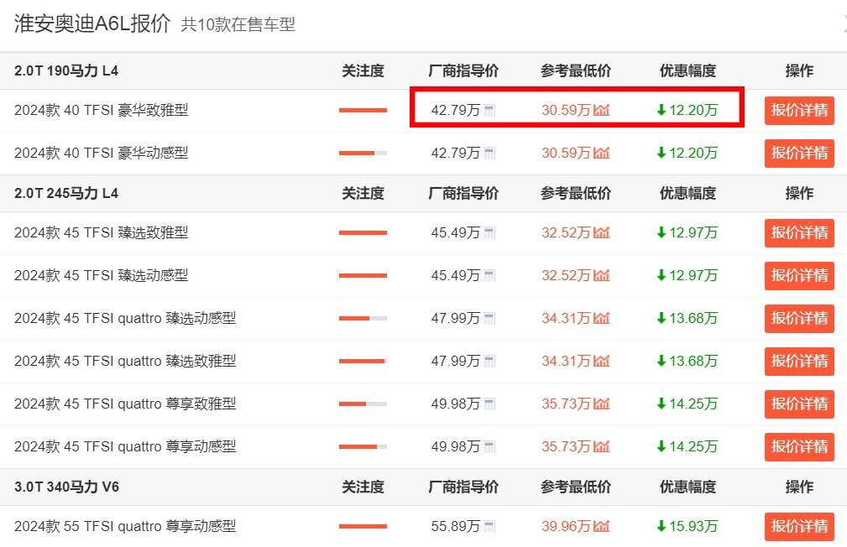847x547 pixels.
Task: Open price trend chart for 45 quattro 尊享动感型
Action: tap(601, 447)
